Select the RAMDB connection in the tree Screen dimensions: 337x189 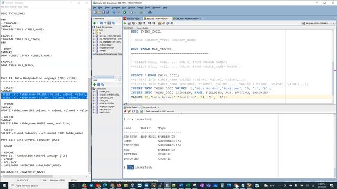coord(102,51)
